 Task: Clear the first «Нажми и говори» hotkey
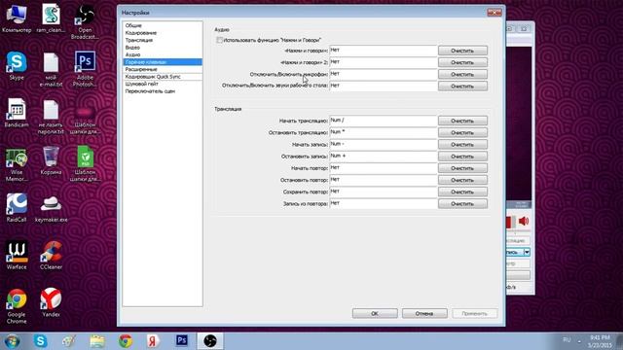[462, 51]
